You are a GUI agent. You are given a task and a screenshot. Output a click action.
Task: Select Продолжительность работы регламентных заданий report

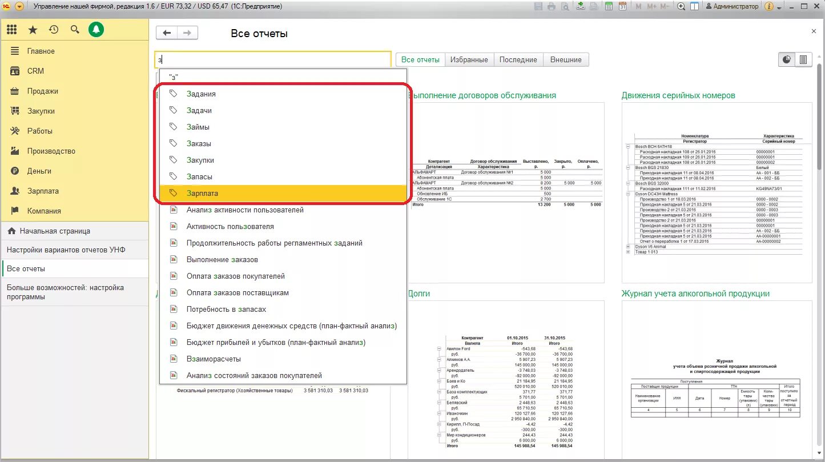pyautogui.click(x=283, y=243)
